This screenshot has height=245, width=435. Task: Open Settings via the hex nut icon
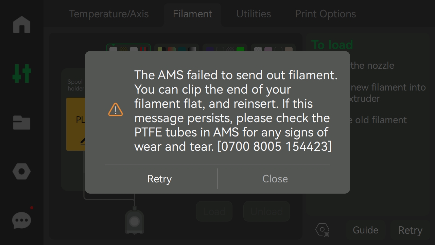pyautogui.click(x=22, y=171)
